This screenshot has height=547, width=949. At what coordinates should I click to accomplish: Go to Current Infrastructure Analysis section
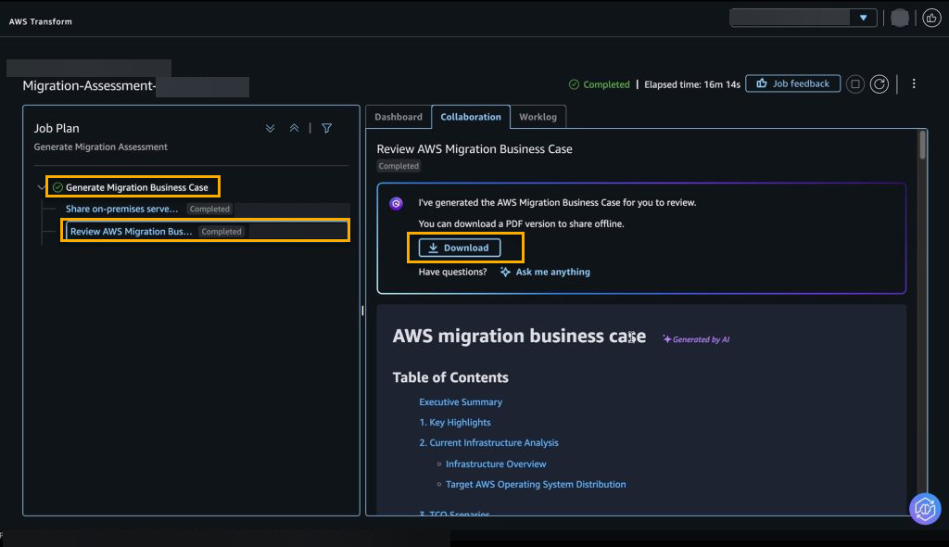[x=488, y=443]
